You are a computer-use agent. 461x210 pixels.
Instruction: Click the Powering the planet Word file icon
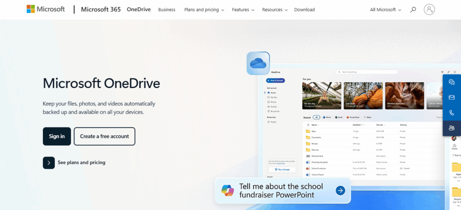tap(308, 162)
